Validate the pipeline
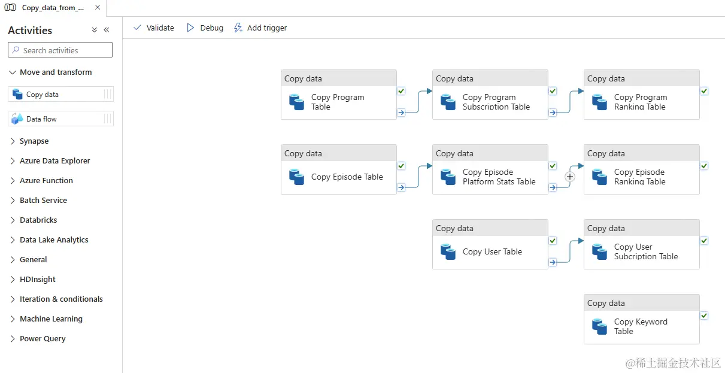Image resolution: width=725 pixels, height=373 pixels. [153, 28]
